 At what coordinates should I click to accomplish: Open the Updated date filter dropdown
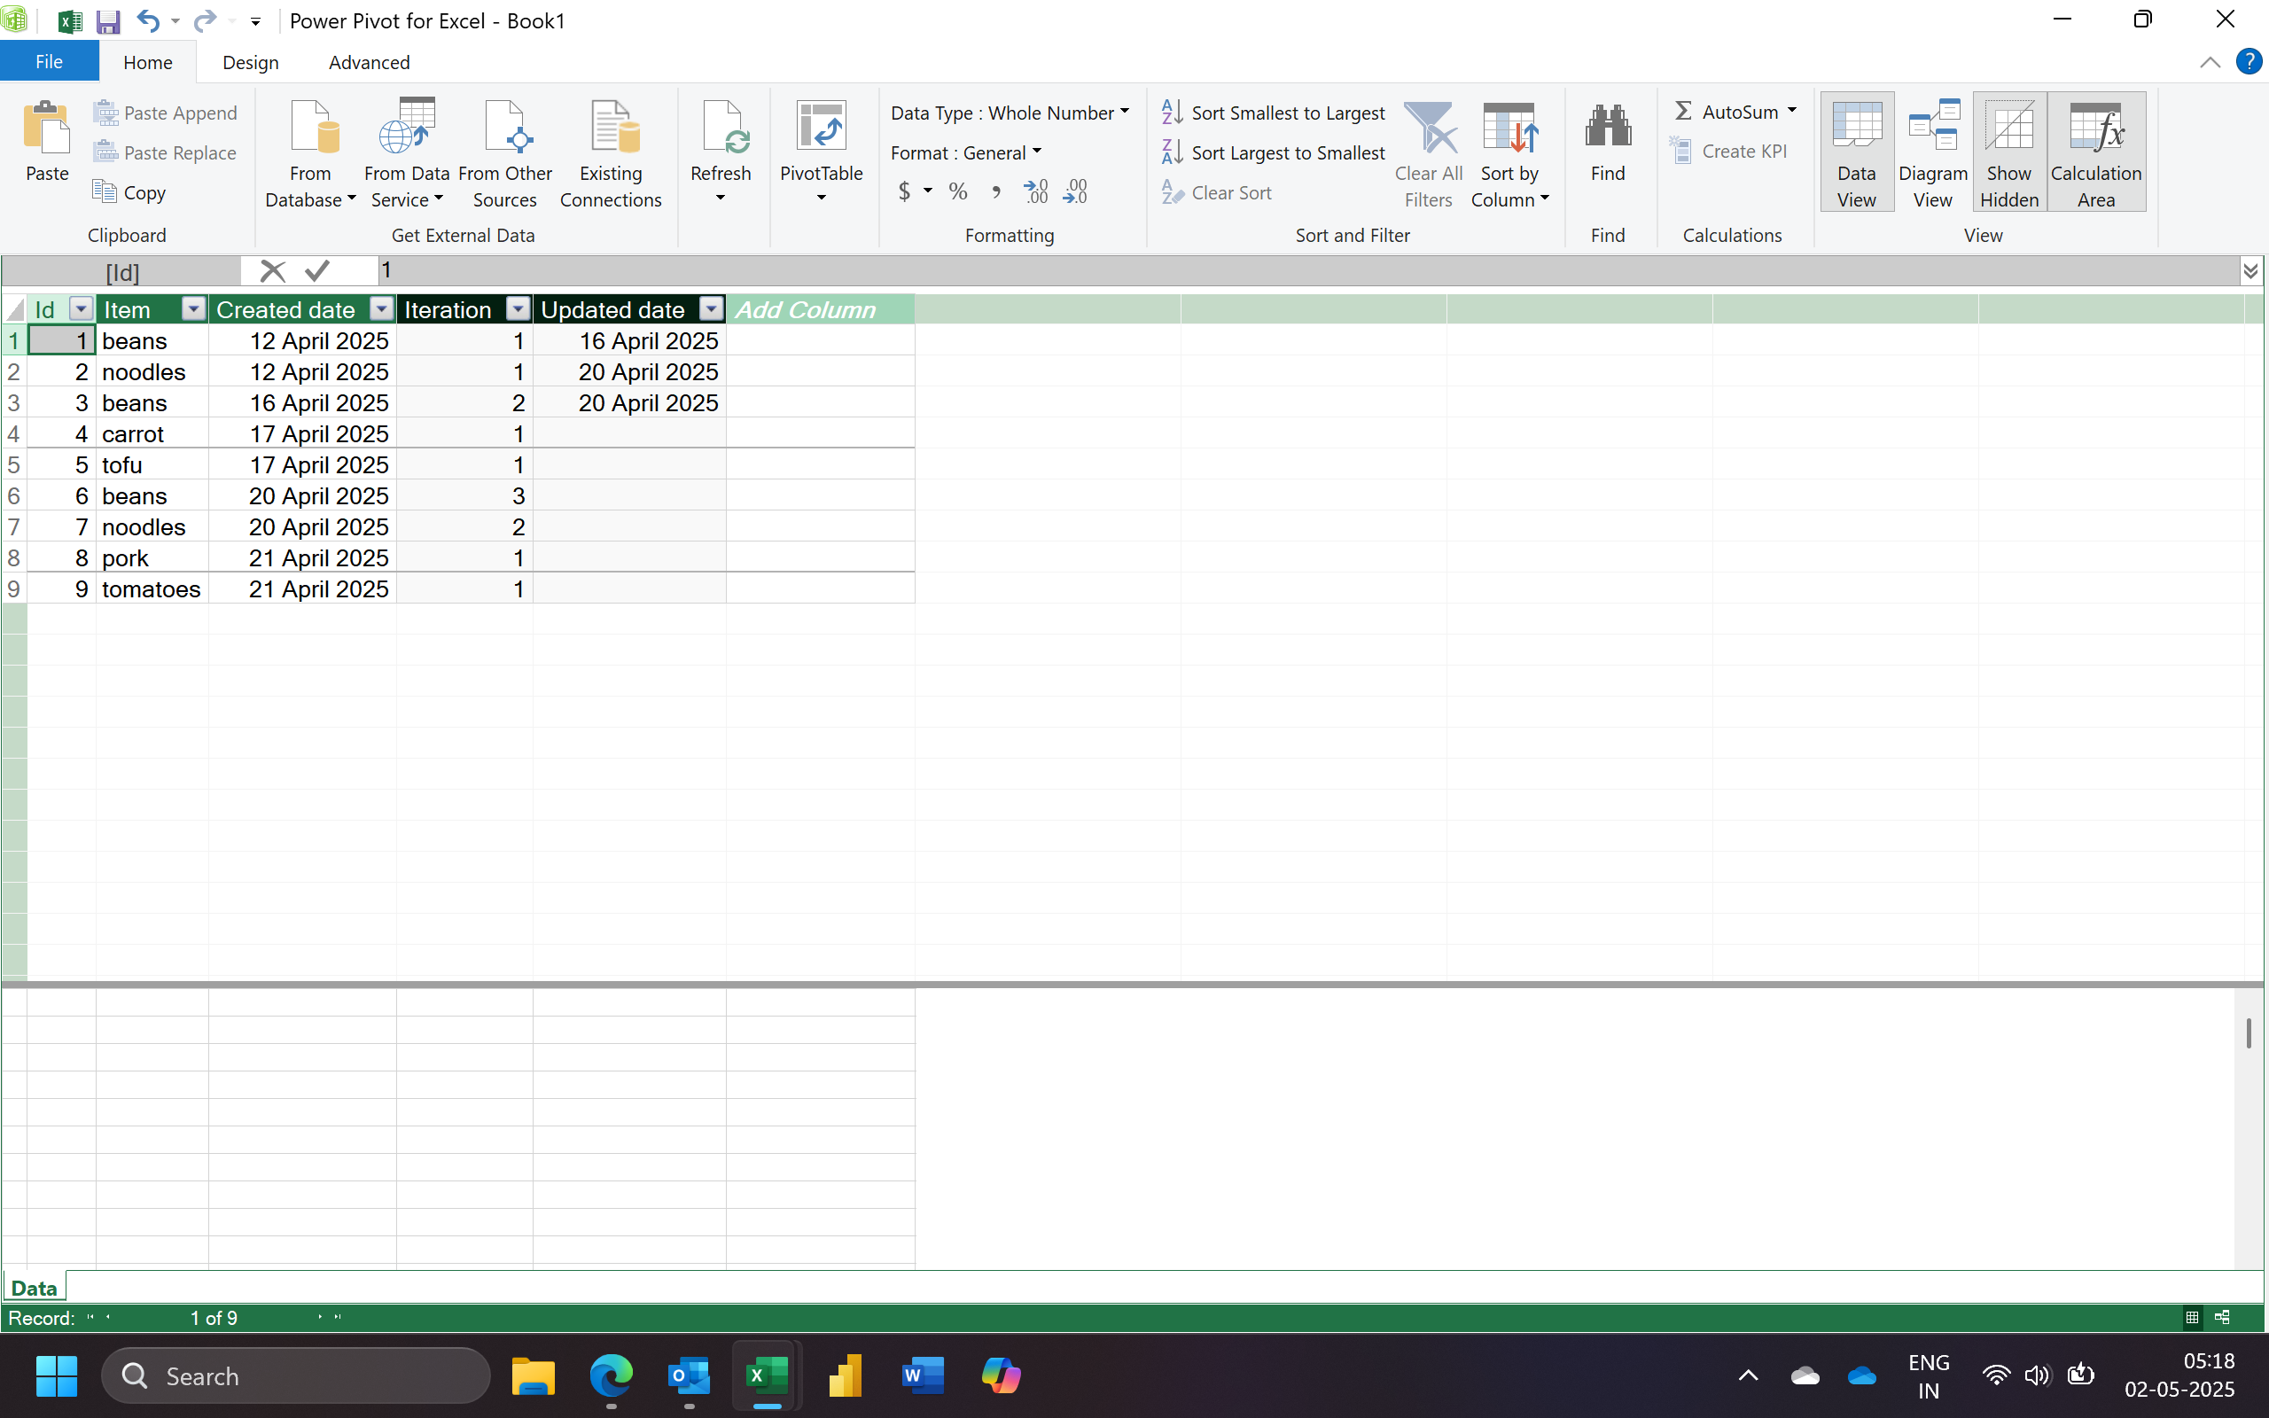click(713, 308)
